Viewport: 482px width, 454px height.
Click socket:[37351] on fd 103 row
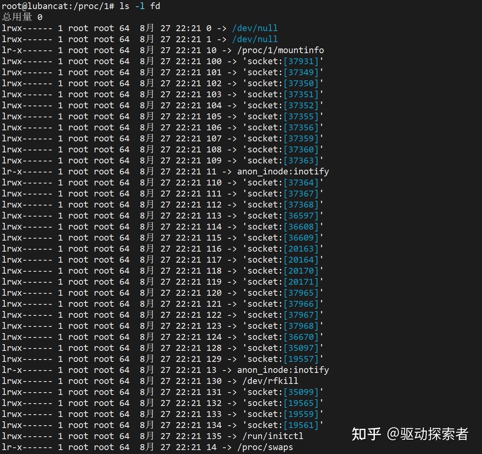(x=283, y=94)
